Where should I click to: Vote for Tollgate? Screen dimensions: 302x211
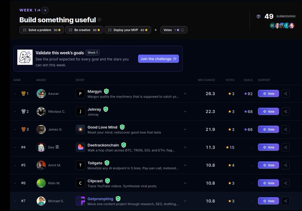269,165
